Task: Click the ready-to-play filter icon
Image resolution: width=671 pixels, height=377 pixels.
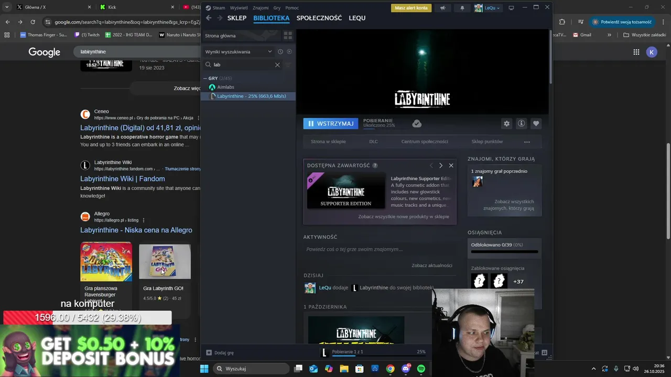Action: coord(289,52)
